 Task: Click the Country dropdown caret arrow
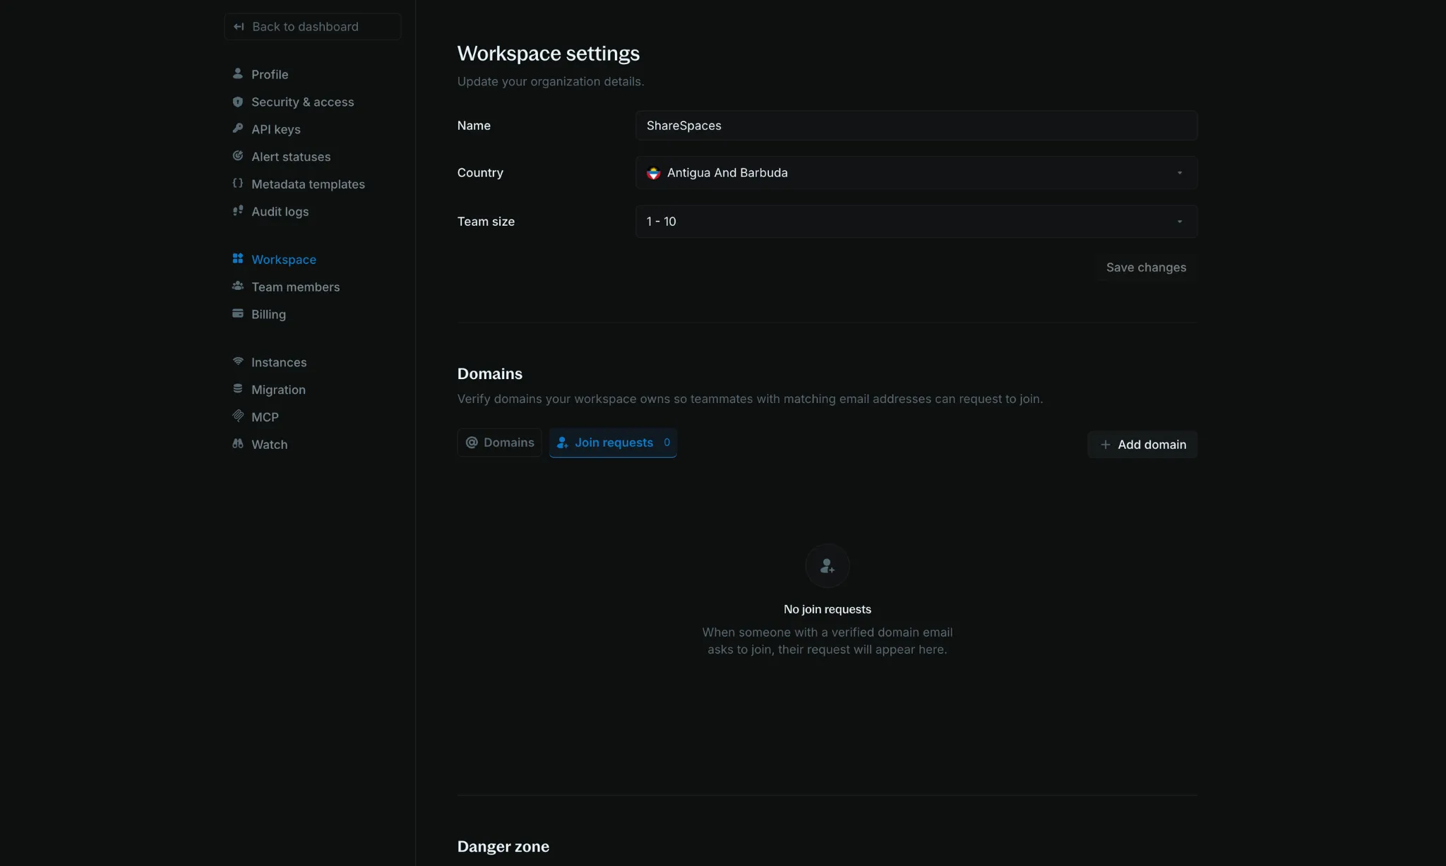pos(1180,173)
